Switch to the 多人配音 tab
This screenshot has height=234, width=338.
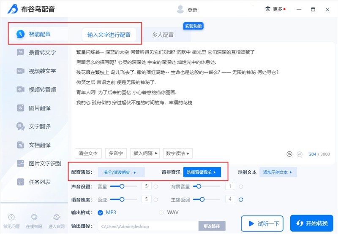[x=163, y=35]
